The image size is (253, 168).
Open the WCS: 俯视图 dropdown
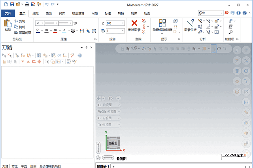109,112
